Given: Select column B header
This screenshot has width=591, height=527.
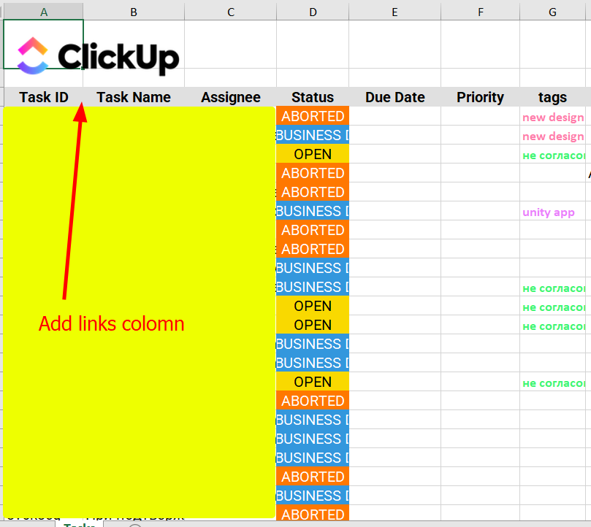Looking at the screenshot, I should (x=134, y=12).
